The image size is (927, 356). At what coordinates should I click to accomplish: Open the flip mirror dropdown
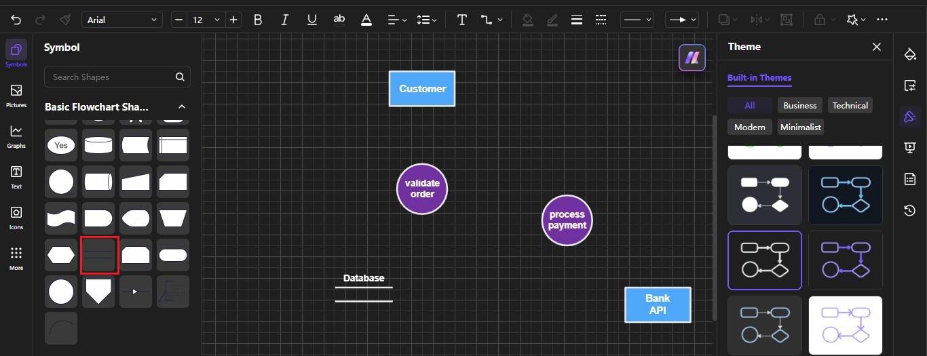759,20
